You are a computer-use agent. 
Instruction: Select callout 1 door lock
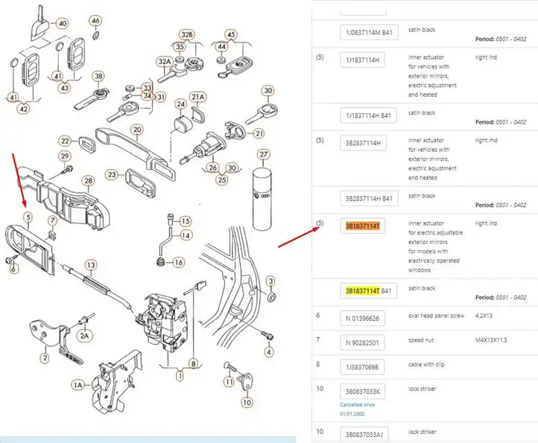click(180, 375)
